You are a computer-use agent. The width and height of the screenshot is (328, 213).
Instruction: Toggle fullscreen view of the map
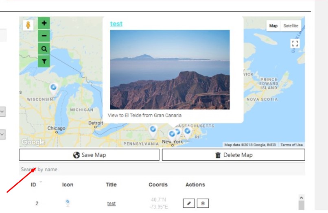(x=295, y=43)
